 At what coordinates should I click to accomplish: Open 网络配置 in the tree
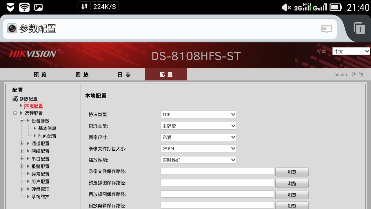40,151
